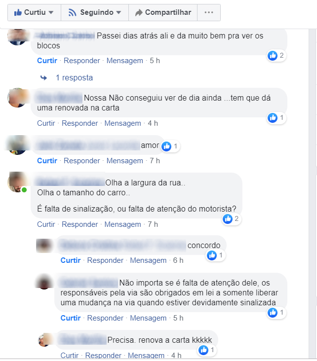Viewport: 317px width, 361px height.
Task: Click the like reaction icon on 'concordo' reply
Action: pos(212,255)
